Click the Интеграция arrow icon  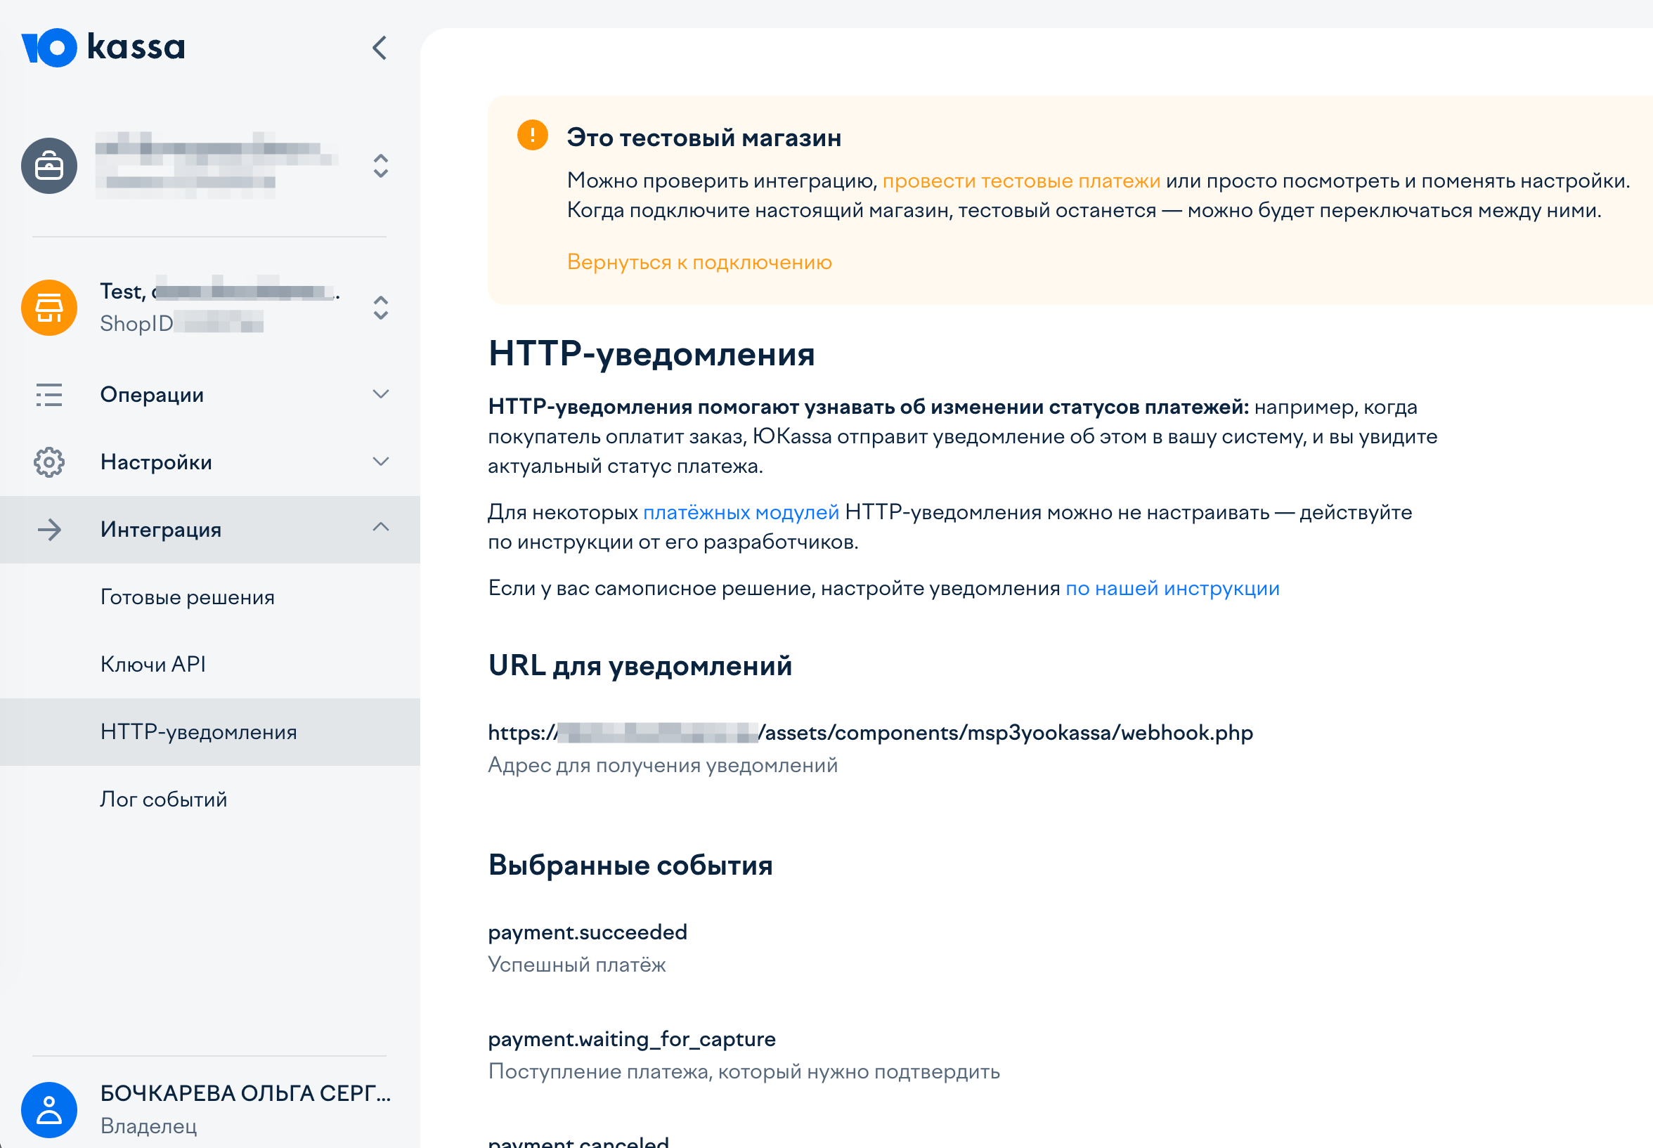49,530
